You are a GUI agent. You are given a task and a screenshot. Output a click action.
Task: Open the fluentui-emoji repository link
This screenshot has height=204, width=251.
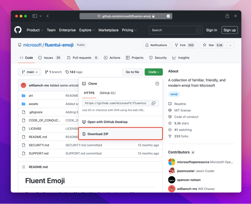coord(59,45)
